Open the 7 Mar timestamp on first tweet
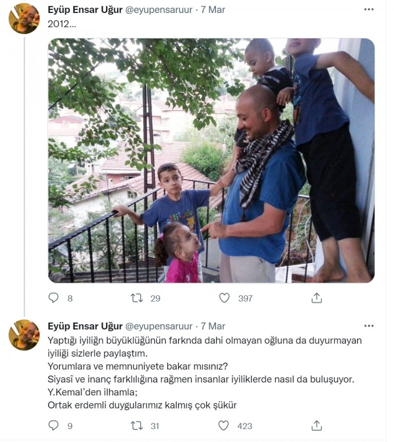The width and height of the screenshot is (394, 442). coord(213,9)
